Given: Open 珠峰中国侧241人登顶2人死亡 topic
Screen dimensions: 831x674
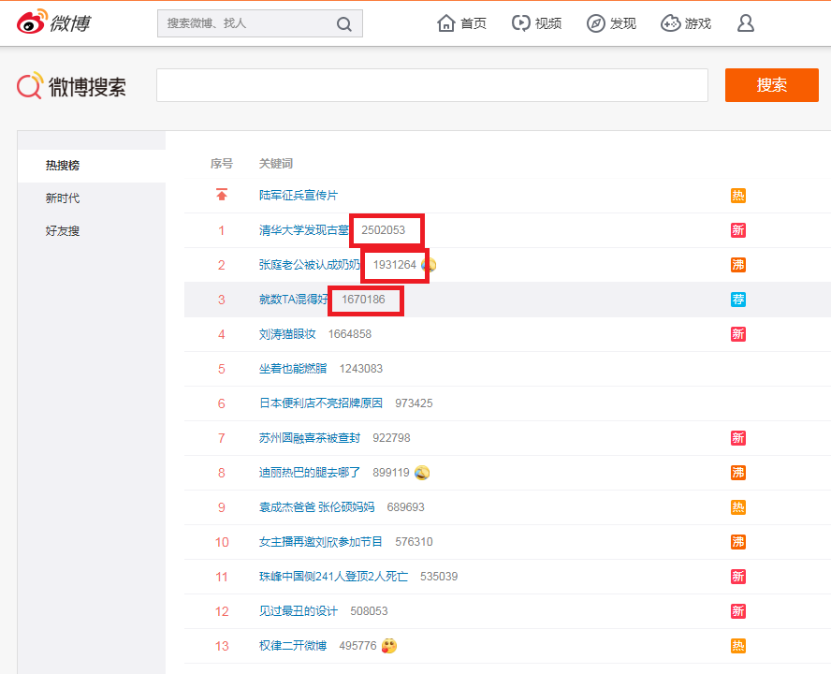Looking at the screenshot, I should (333, 577).
